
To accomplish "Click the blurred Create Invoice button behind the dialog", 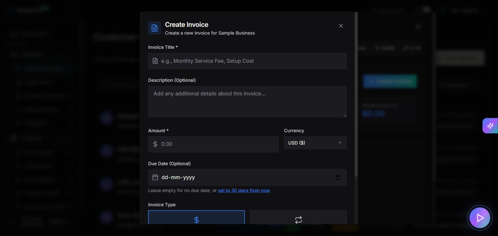I will tap(390, 81).
